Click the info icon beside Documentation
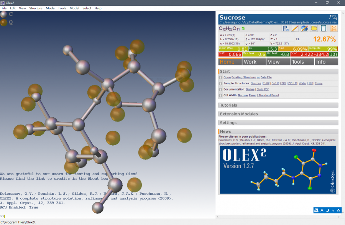Image resolution: width=345 pixels, height=225 pixels. pos(220,90)
